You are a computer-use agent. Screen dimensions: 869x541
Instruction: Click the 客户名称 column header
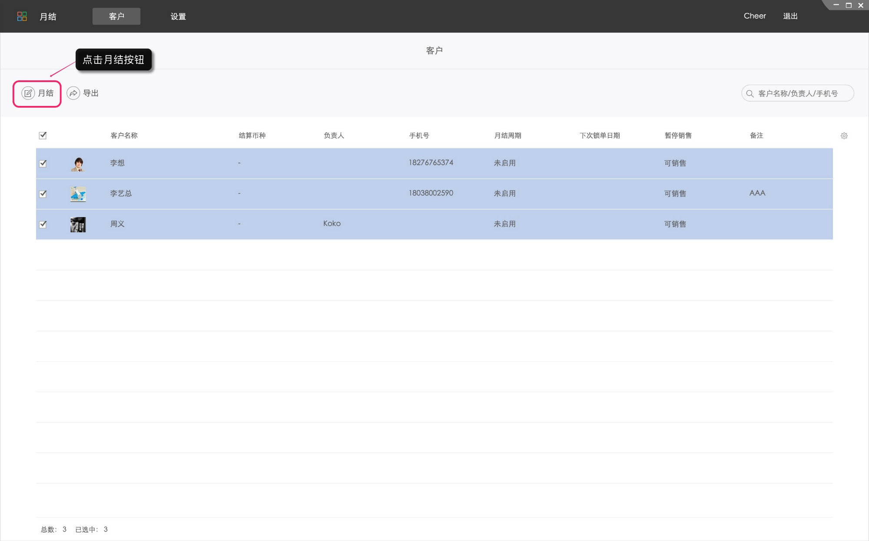click(124, 135)
